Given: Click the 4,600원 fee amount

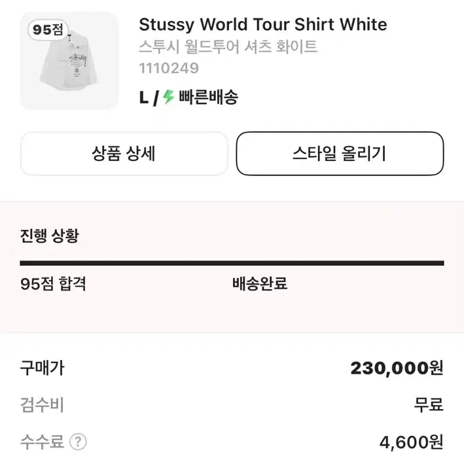Looking at the screenshot, I should [x=412, y=442].
